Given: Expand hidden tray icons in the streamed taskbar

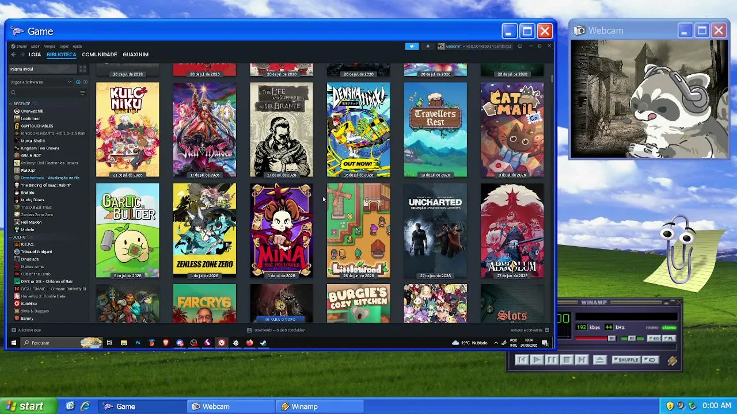Looking at the screenshot, I should click(x=496, y=343).
